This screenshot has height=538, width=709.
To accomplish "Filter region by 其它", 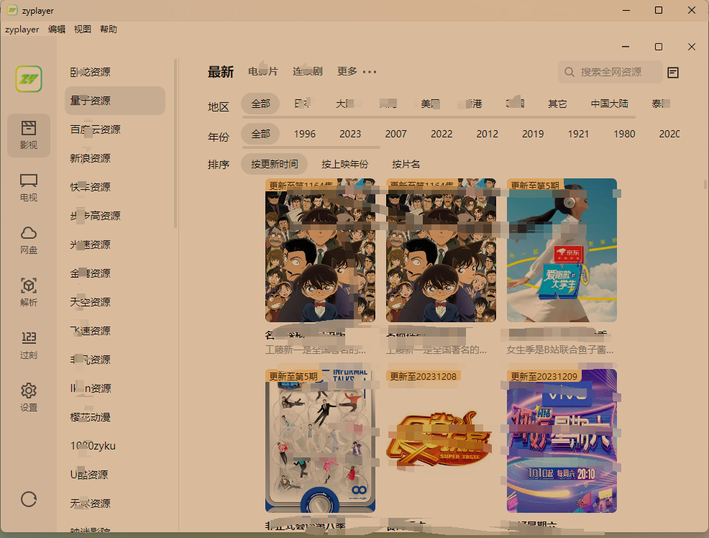I will pos(557,104).
